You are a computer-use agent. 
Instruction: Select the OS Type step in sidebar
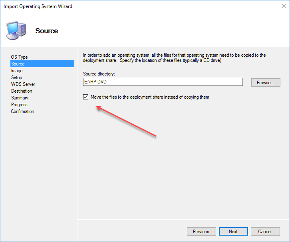pyautogui.click(x=20, y=57)
